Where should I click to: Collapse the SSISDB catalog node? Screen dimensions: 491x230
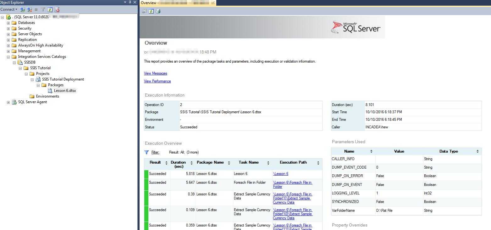pyautogui.click(x=14, y=62)
